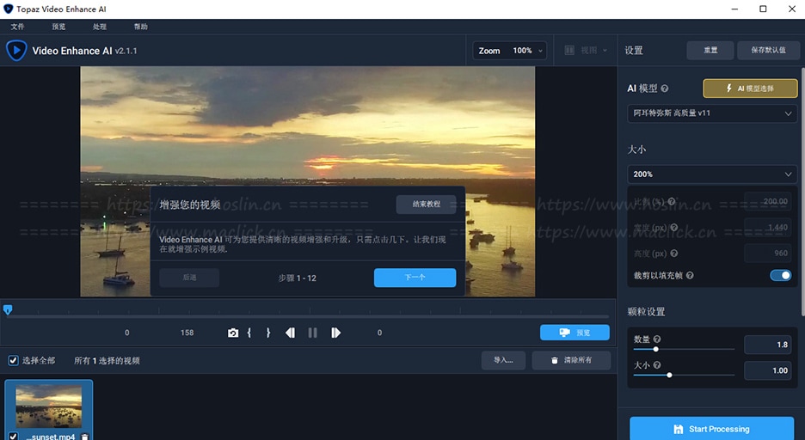Click the timeline playhead marker
805x440 pixels.
pyautogui.click(x=8, y=309)
